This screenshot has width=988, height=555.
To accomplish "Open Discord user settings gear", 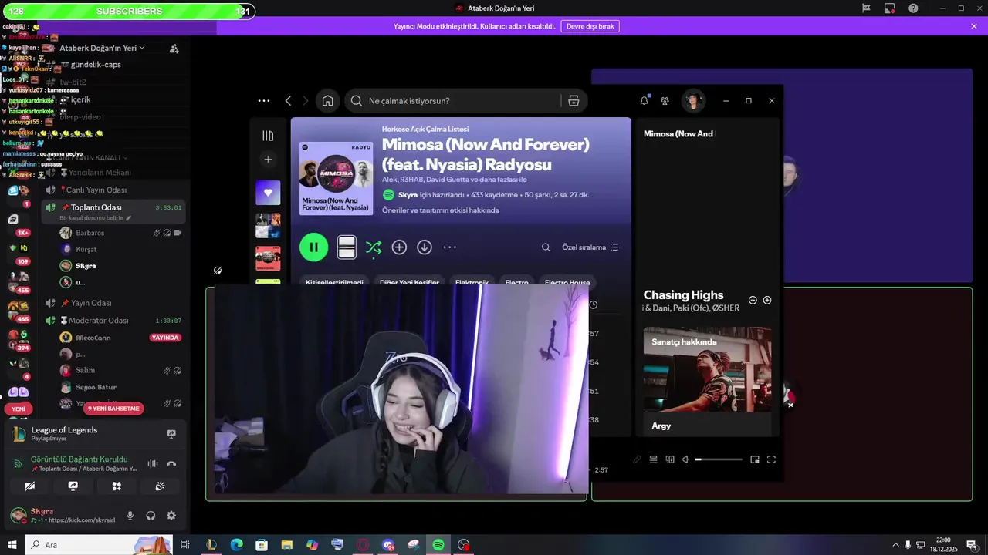I will (171, 516).
